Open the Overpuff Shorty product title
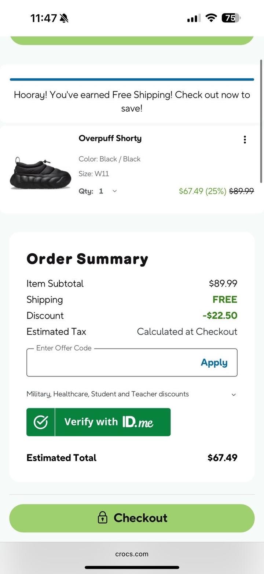The width and height of the screenshot is (264, 574). click(110, 139)
